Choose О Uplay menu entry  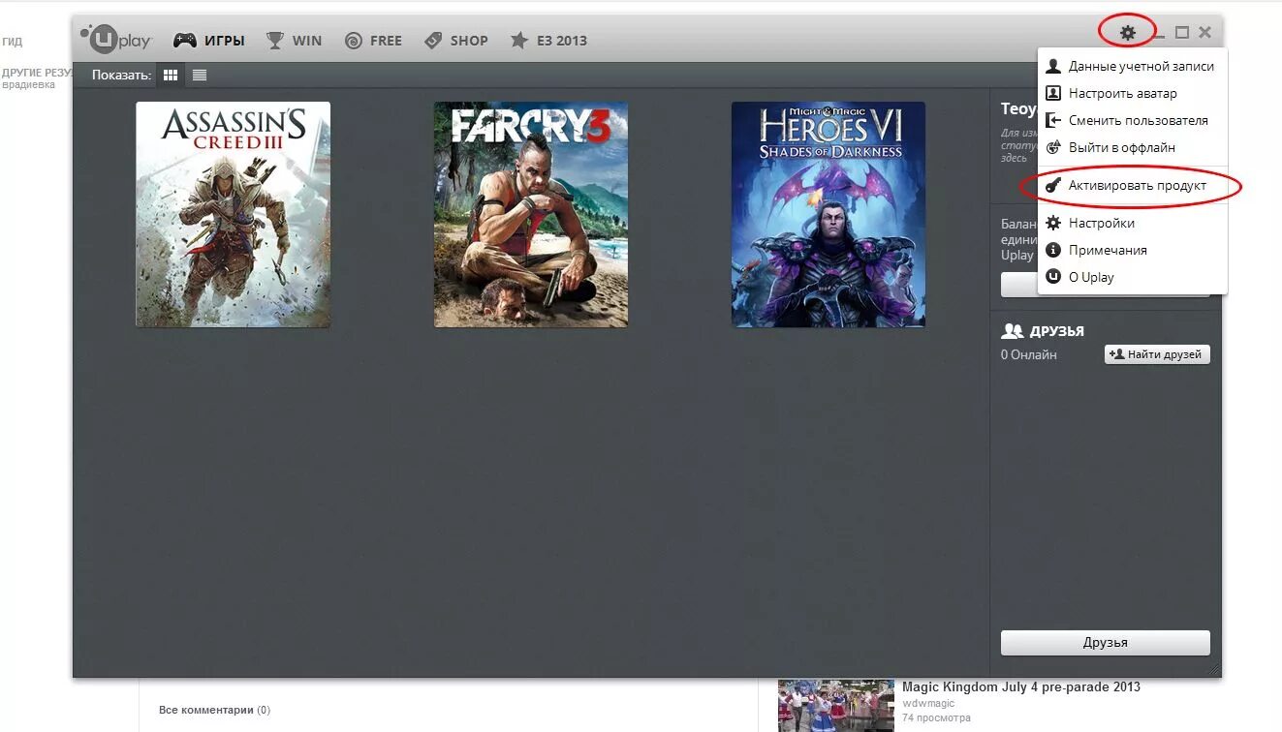[1132, 277]
